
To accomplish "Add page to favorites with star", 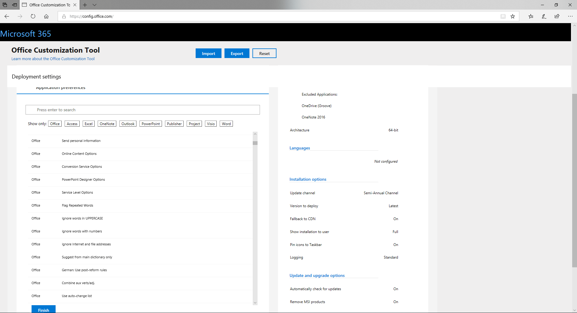I will pos(513,16).
